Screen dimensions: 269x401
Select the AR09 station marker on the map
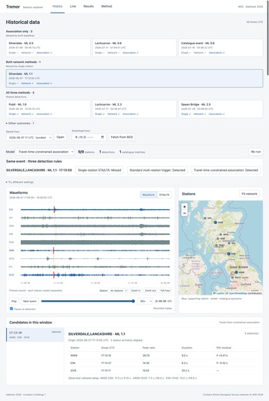pyautogui.click(x=236, y=272)
